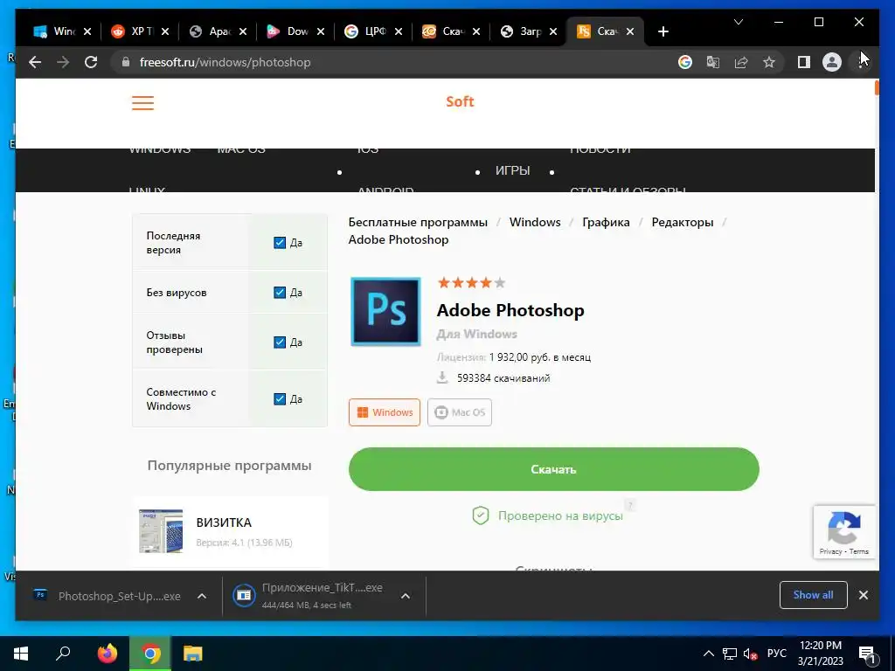Expand options for Приложение_TikT download
This screenshot has height=671, width=895.
click(406, 596)
